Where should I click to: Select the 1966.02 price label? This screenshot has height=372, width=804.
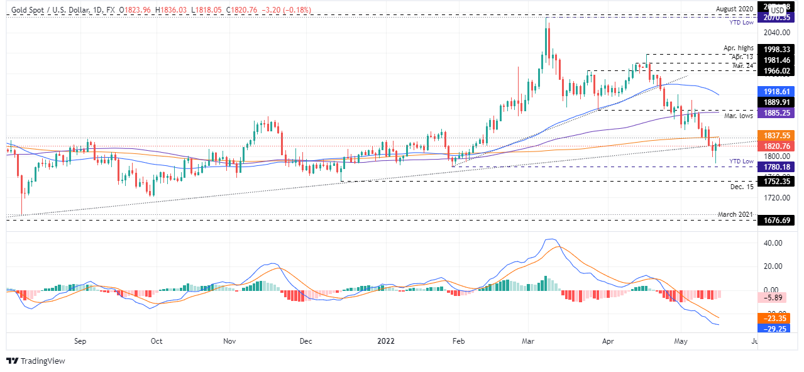coord(776,71)
